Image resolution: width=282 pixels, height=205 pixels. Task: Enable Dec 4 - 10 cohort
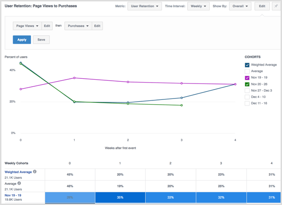click(x=247, y=97)
